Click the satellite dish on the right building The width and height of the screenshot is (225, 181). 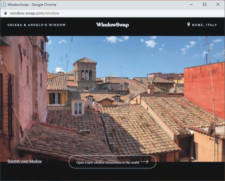211,128
